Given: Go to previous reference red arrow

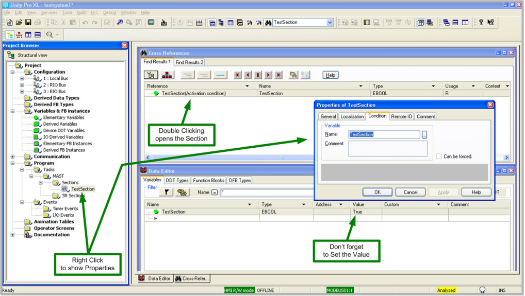Looking at the screenshot, I should 248,75.
